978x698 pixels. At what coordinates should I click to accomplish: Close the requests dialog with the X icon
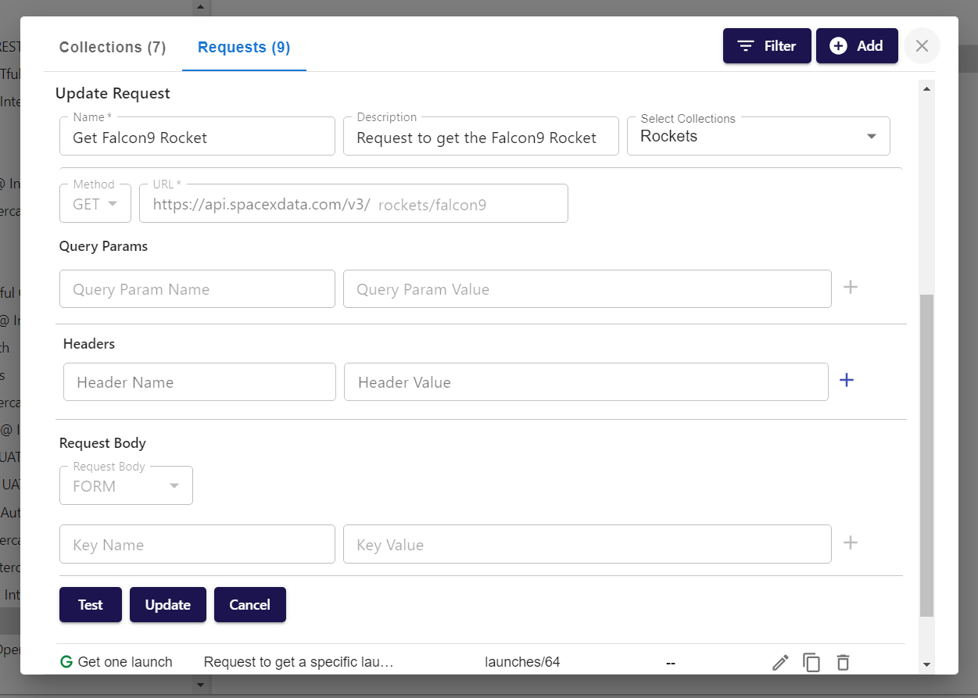922,46
